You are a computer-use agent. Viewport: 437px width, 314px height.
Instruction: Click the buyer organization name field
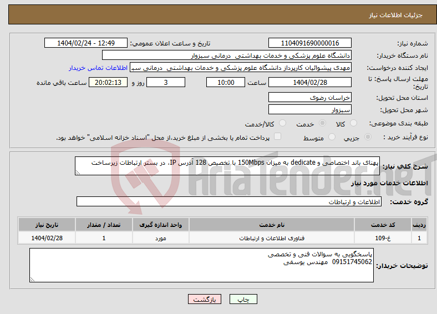[227, 55]
